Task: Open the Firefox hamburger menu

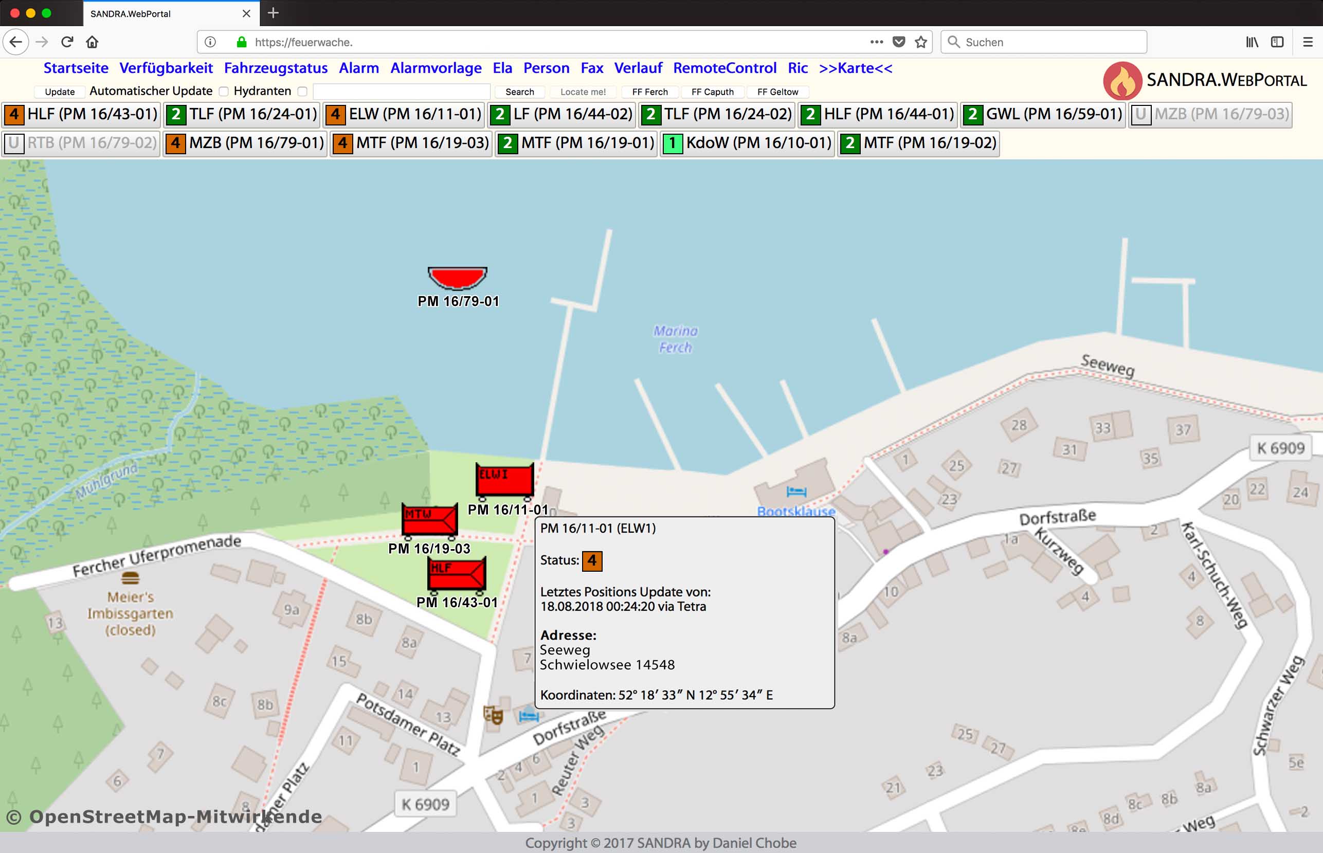Action: [1308, 42]
